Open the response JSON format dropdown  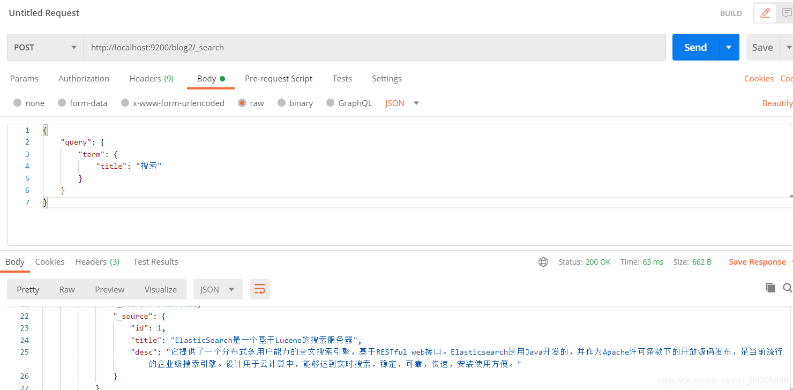pyautogui.click(x=218, y=289)
